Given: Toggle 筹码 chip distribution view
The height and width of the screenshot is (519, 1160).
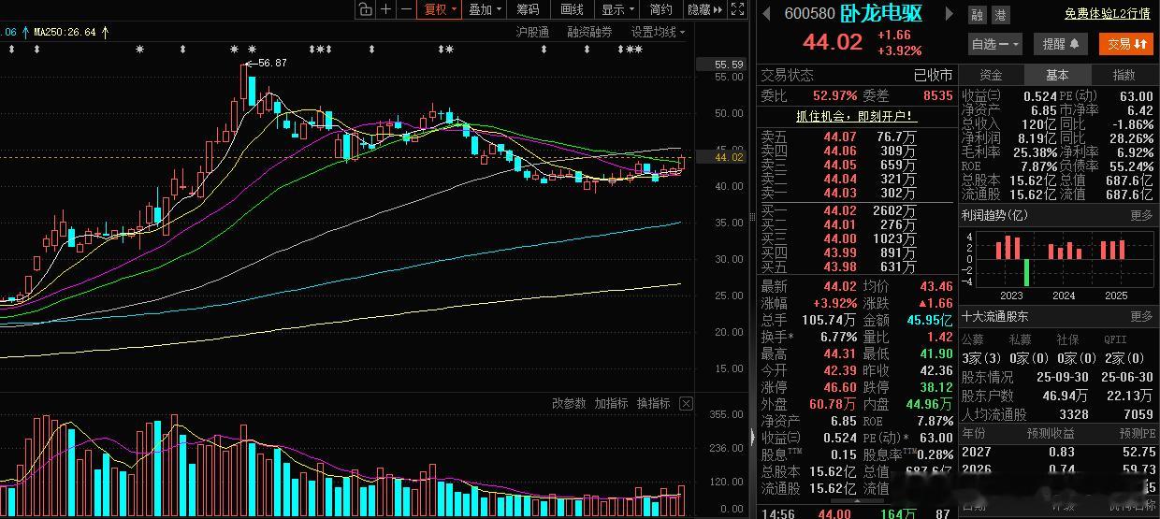Looking at the screenshot, I should pyautogui.click(x=528, y=9).
